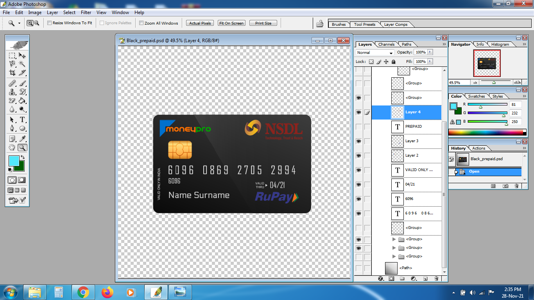Screen dimensions: 534x300
Task: Open the Layers panel flyout menu
Action: point(444,44)
